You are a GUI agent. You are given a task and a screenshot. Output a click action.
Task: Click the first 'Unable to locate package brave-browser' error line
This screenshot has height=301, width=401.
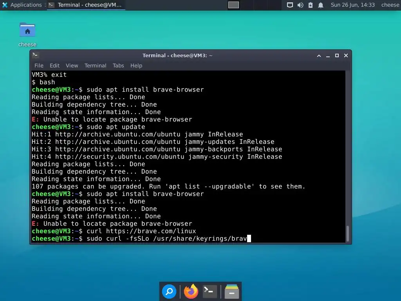click(112, 119)
